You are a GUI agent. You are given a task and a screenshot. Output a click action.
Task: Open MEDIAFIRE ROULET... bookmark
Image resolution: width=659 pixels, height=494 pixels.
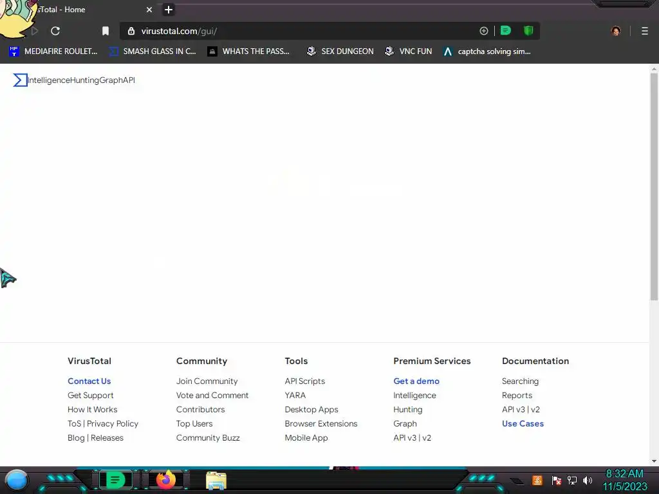(53, 51)
